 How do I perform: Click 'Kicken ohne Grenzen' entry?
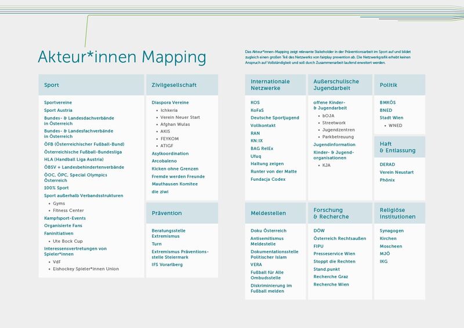pos(175,169)
